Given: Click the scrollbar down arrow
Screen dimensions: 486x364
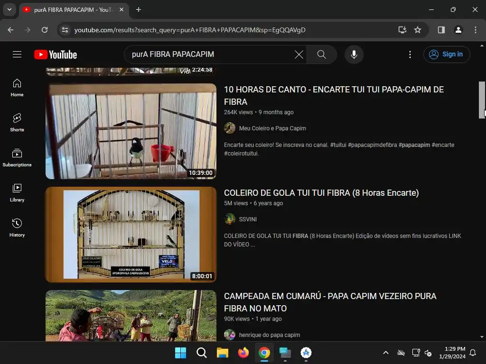Looking at the screenshot, I should 482,337.
